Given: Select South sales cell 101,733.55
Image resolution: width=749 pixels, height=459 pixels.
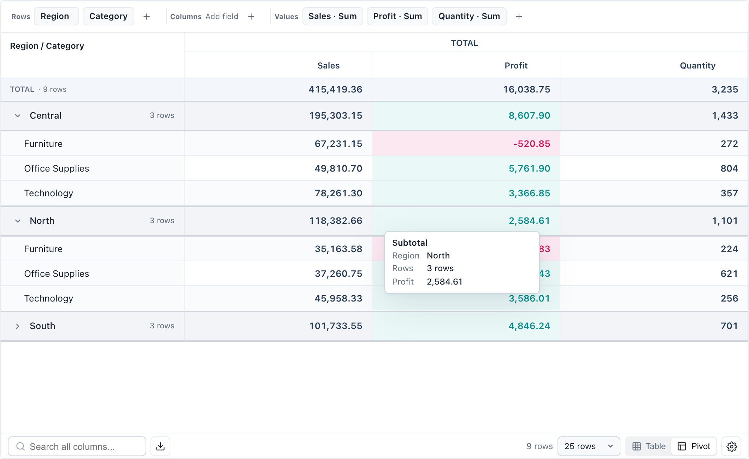Looking at the screenshot, I should 278,326.
